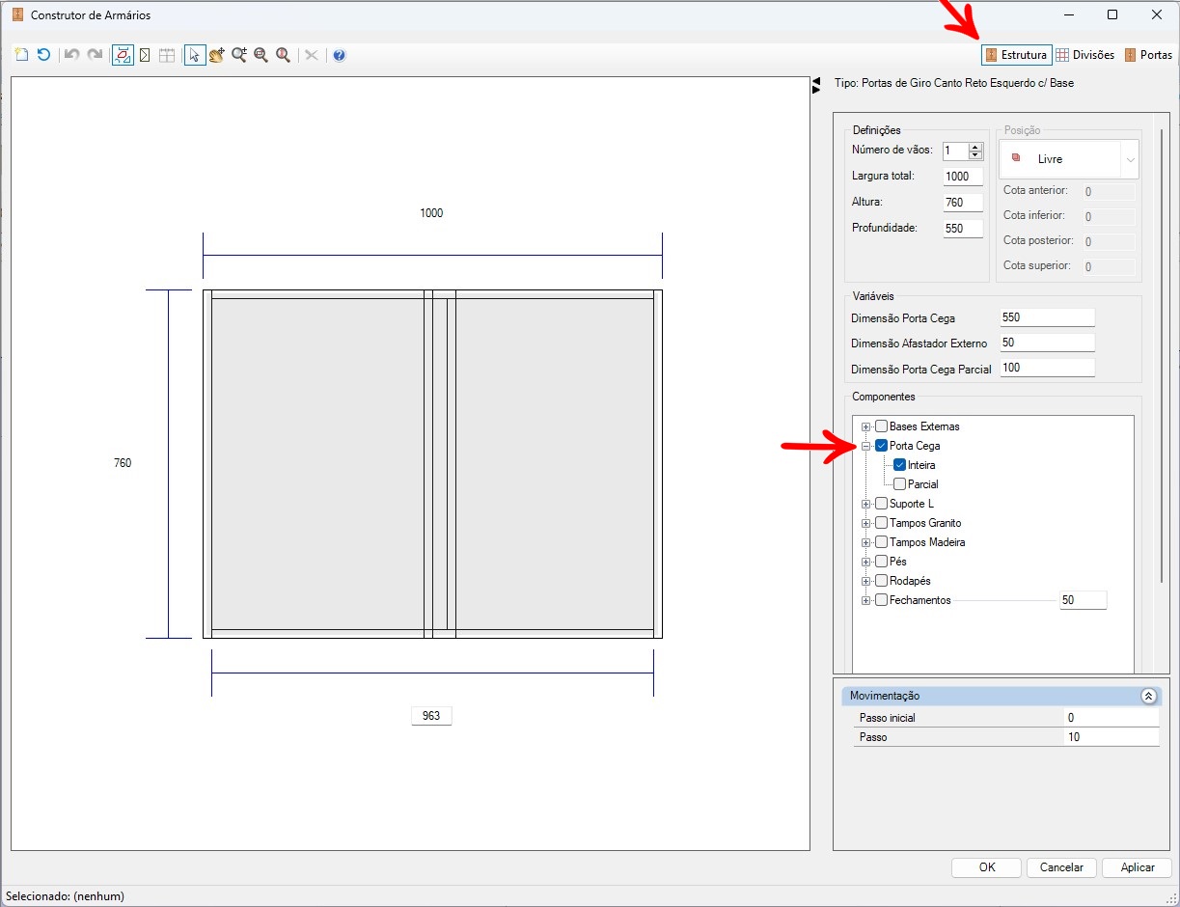
Task: Check the Parcial checkbox
Action: pos(900,484)
